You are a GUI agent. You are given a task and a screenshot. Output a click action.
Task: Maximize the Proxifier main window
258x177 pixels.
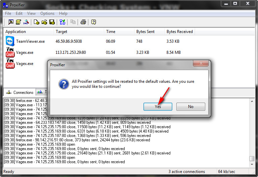pos(235,3)
